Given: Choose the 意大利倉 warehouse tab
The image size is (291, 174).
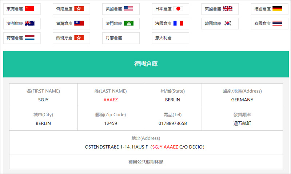Looking at the screenshot, I should [x=170, y=38].
